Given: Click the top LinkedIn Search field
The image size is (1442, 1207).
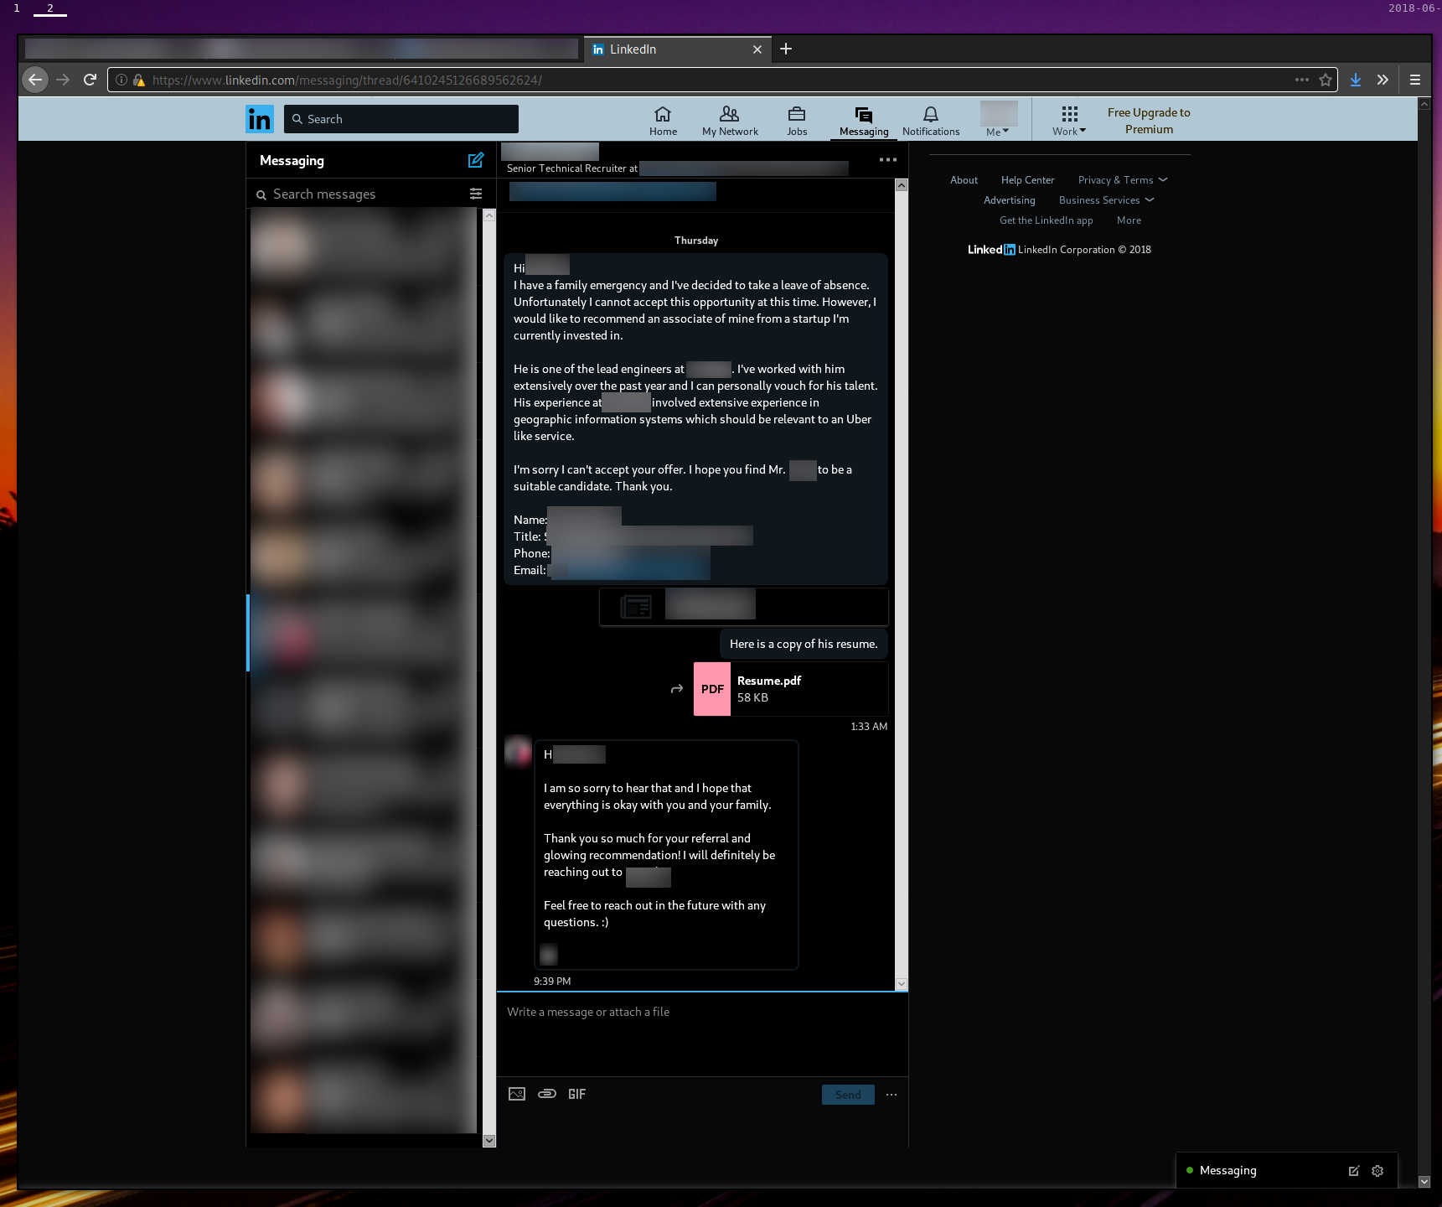Looking at the screenshot, I should [401, 119].
